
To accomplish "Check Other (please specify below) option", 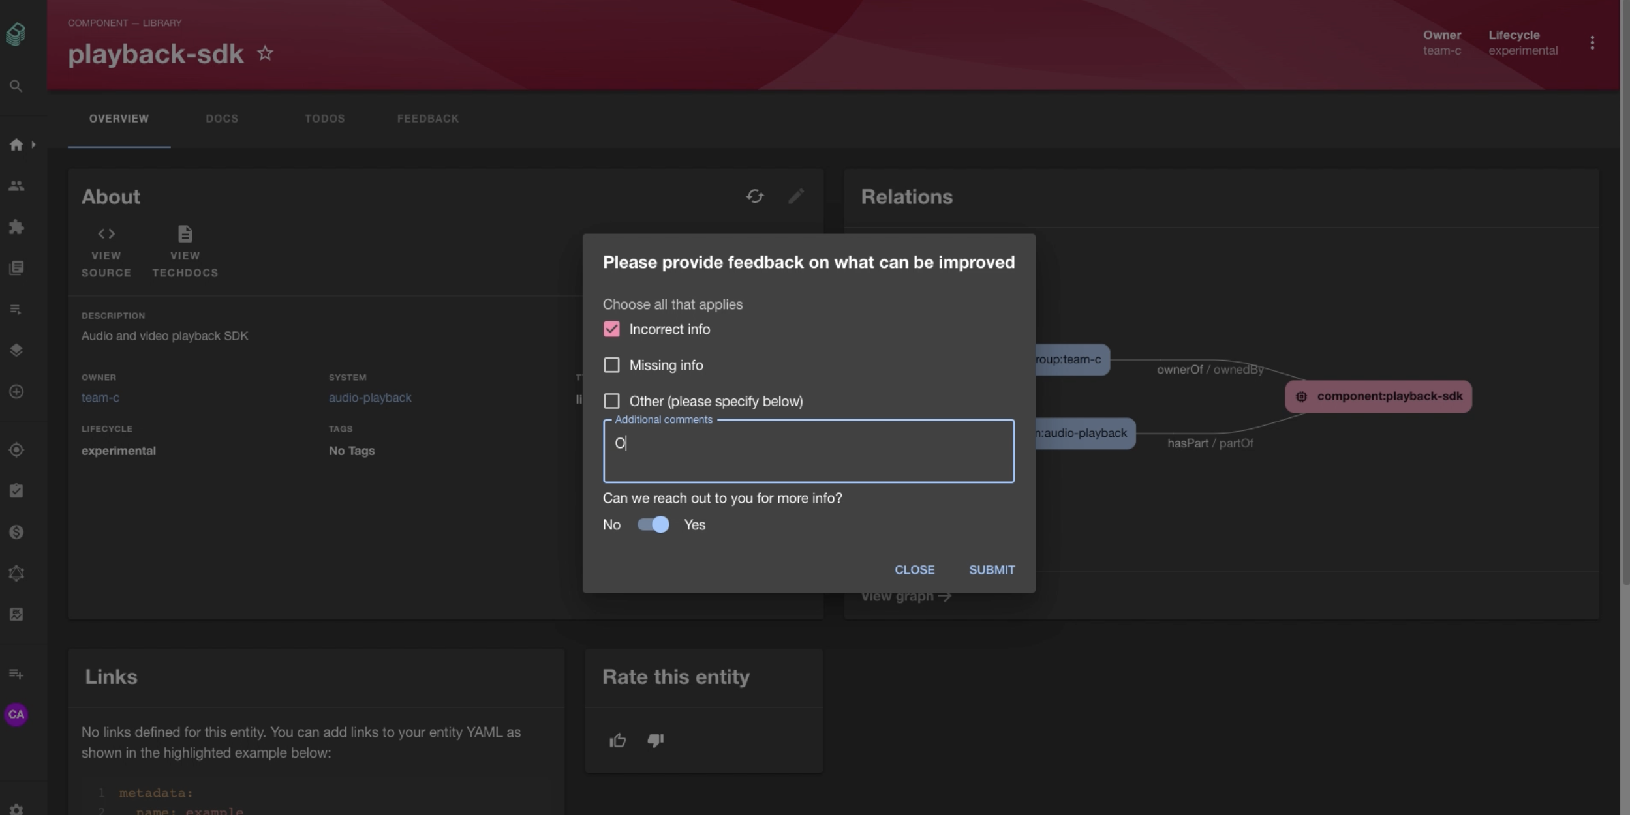I will pyautogui.click(x=611, y=401).
